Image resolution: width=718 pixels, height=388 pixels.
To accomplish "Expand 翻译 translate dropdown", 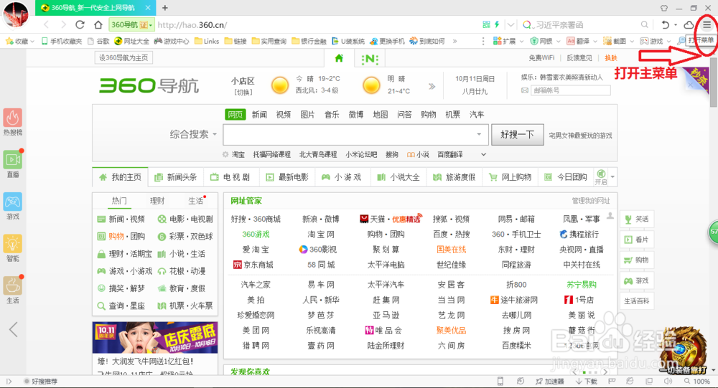I will (x=595, y=41).
